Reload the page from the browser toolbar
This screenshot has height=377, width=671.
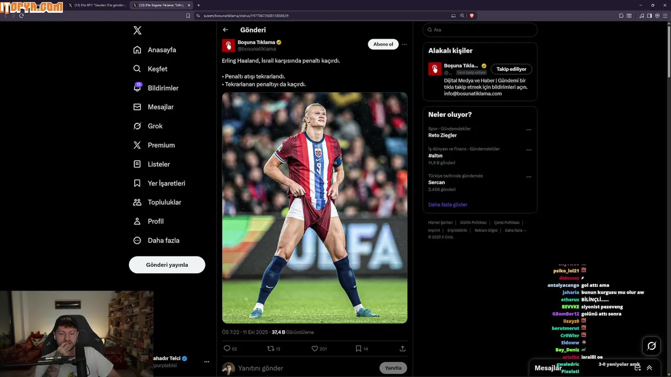pyautogui.click(x=21, y=16)
